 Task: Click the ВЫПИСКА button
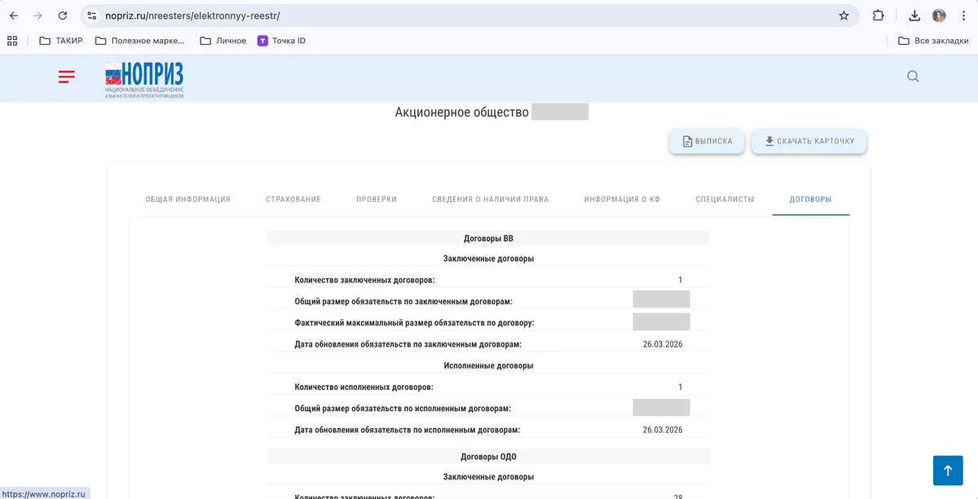[x=707, y=141]
